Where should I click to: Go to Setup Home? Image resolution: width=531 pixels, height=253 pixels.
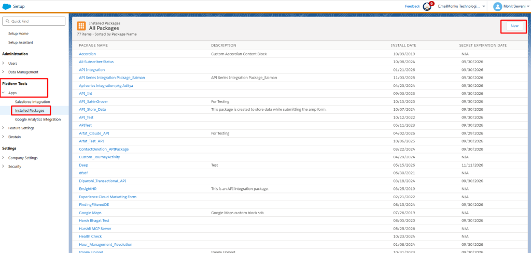tap(18, 34)
